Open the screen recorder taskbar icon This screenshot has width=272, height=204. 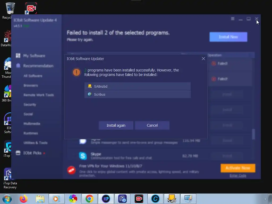coord(139,199)
